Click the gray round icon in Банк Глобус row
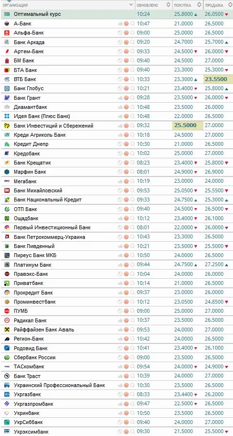Screen dimensions: 233x436 (x=120, y=88)
